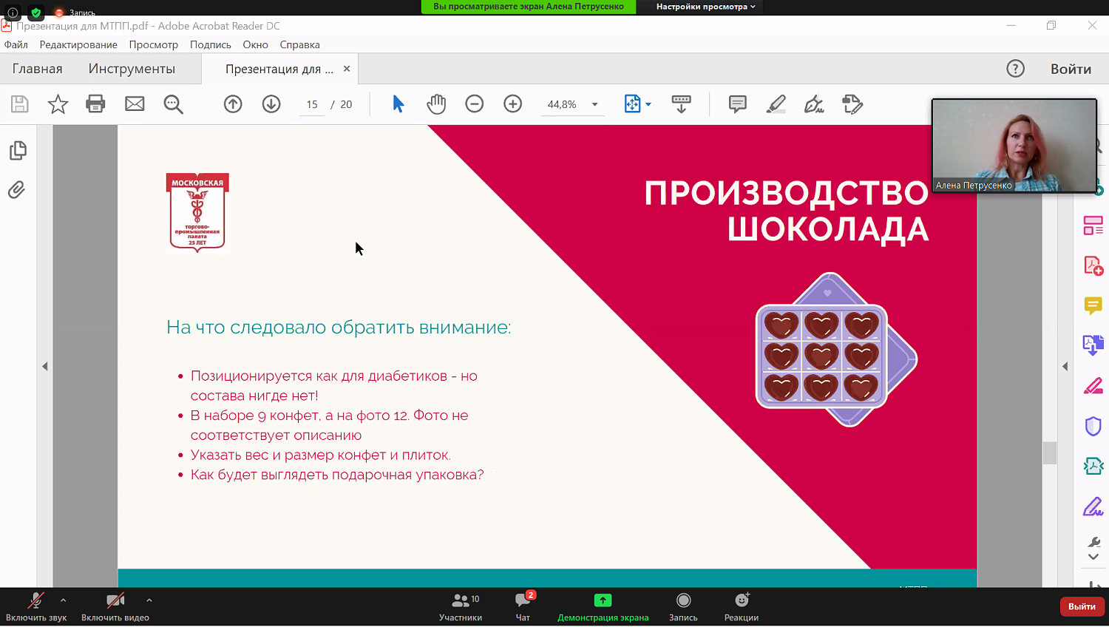Open Zoom Чат panel
This screenshot has width=1109, height=627.
523,607
